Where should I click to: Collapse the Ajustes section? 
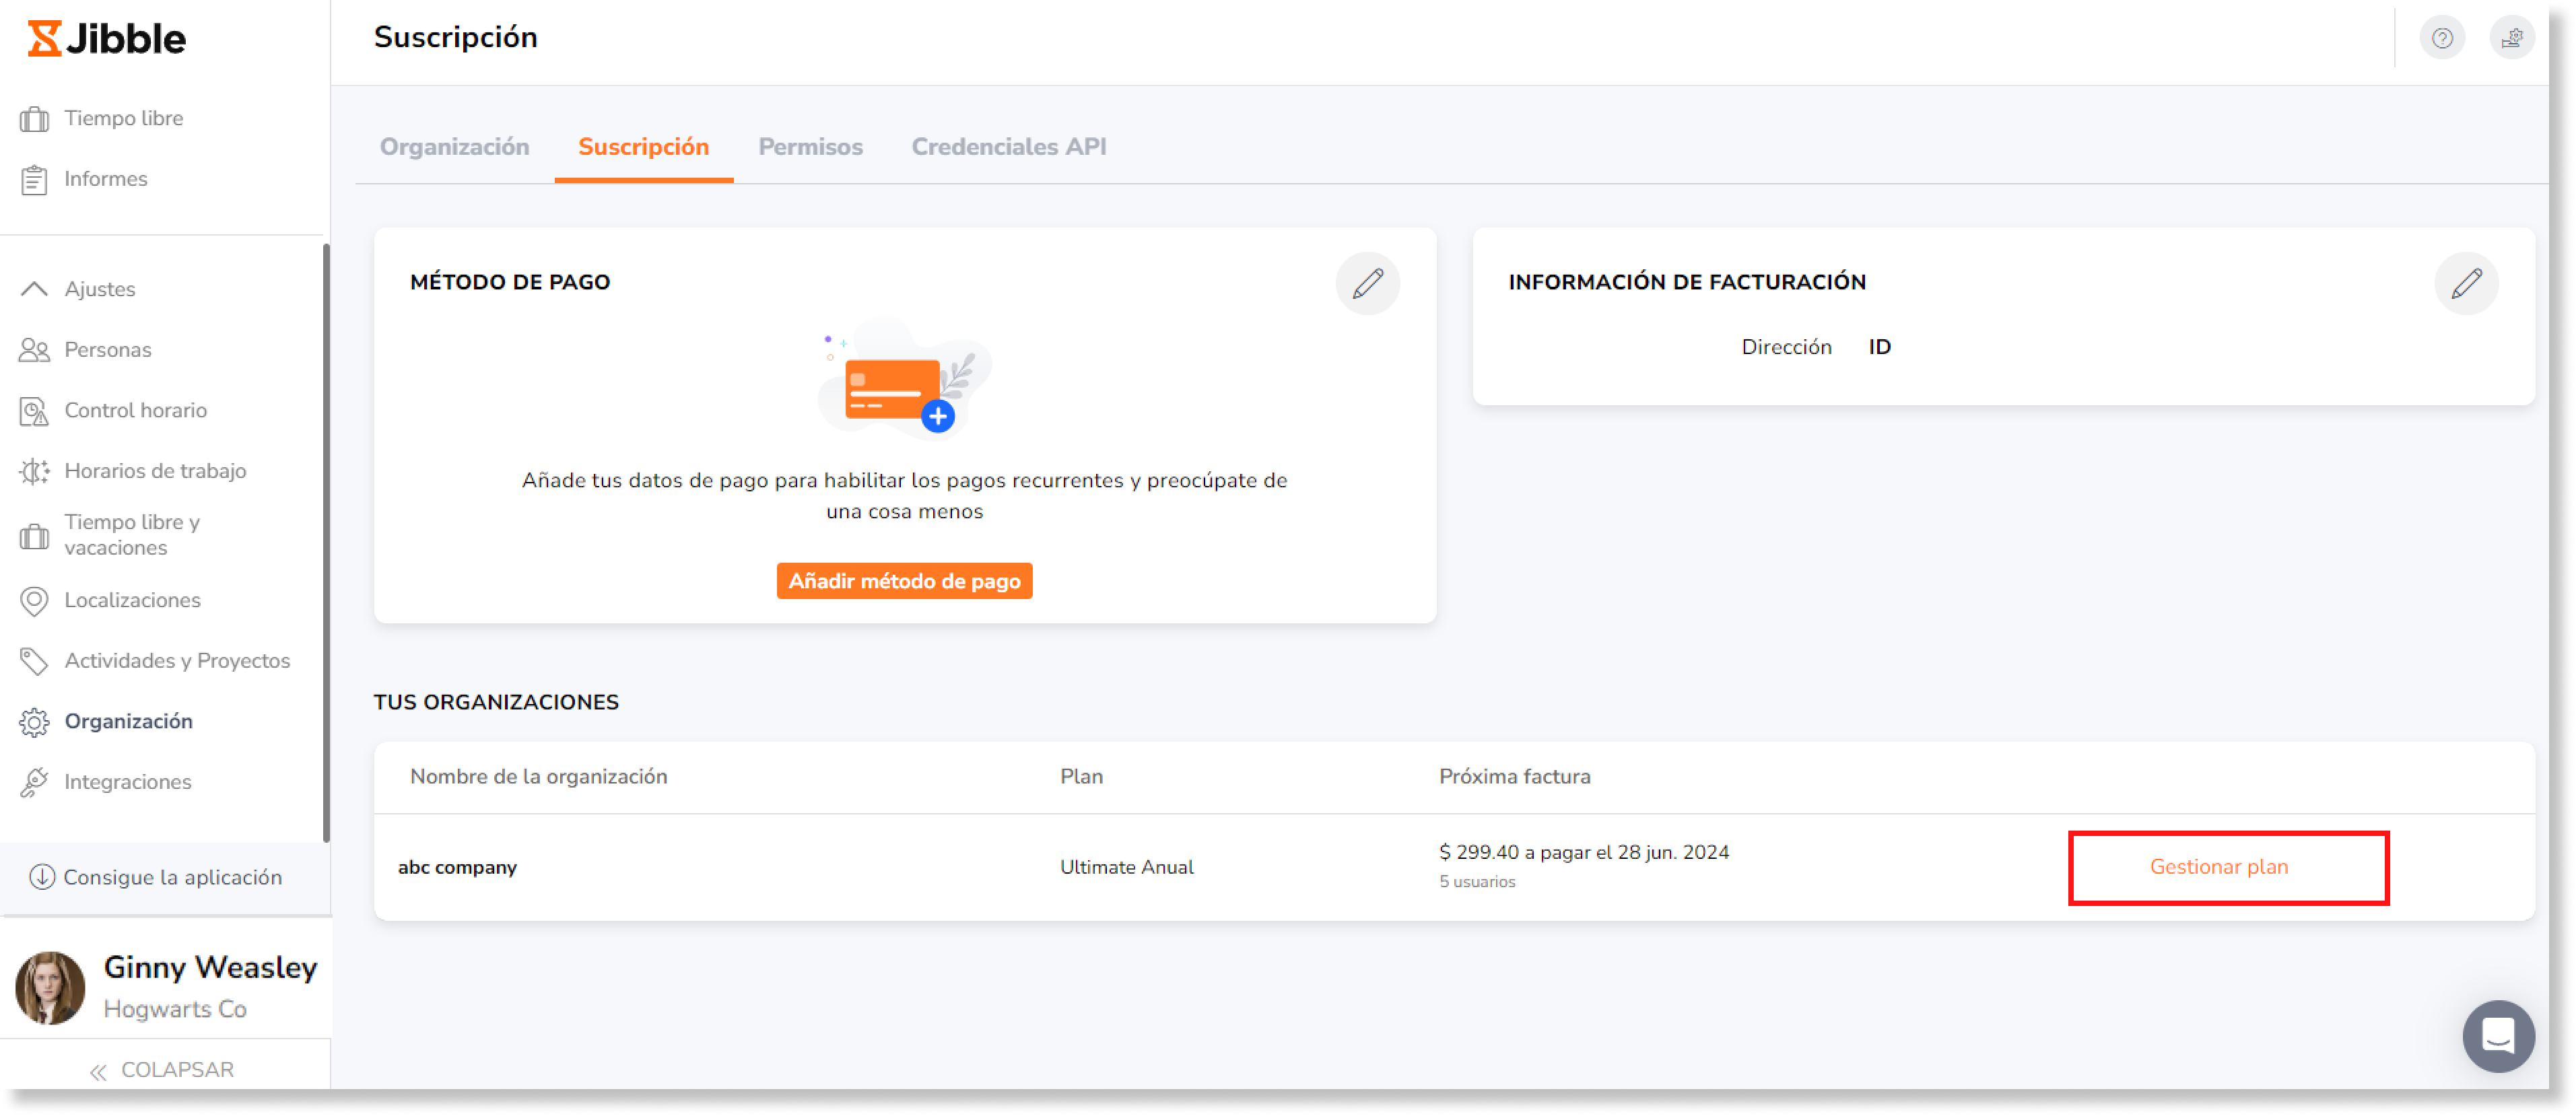34,288
